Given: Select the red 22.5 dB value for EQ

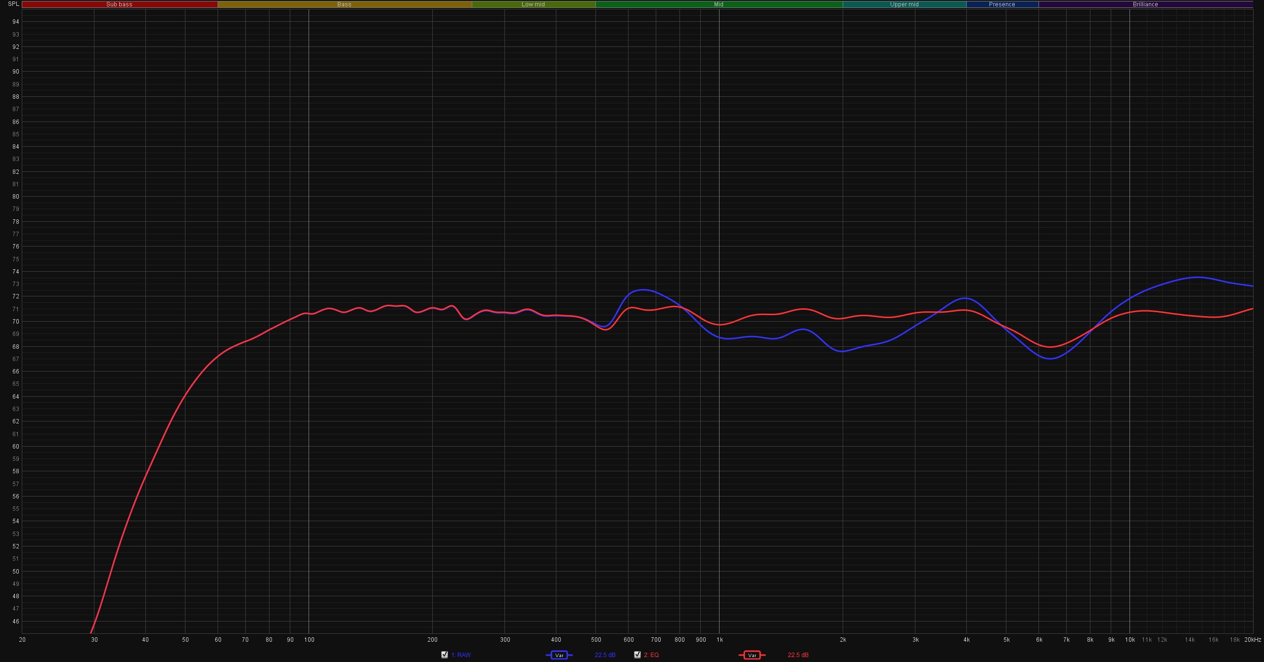Looking at the screenshot, I should point(798,655).
